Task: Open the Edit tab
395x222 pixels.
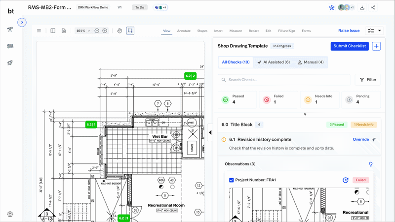Action: 268,31
